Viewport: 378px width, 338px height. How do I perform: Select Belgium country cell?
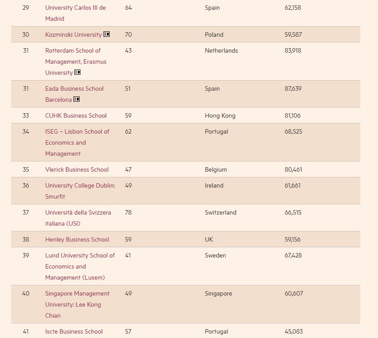[216, 170]
